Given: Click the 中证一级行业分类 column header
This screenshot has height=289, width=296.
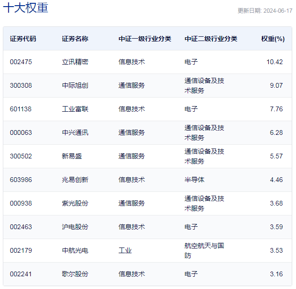Looking at the screenshot, I should coord(145,39).
